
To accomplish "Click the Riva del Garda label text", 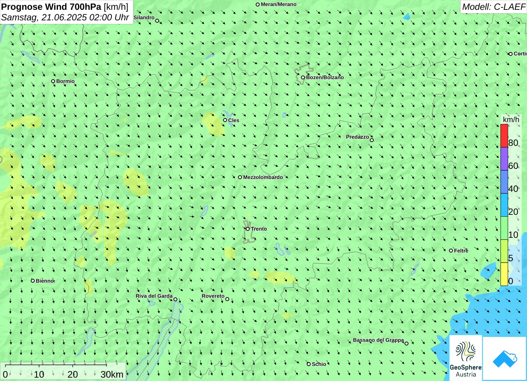I will tap(154, 296).
